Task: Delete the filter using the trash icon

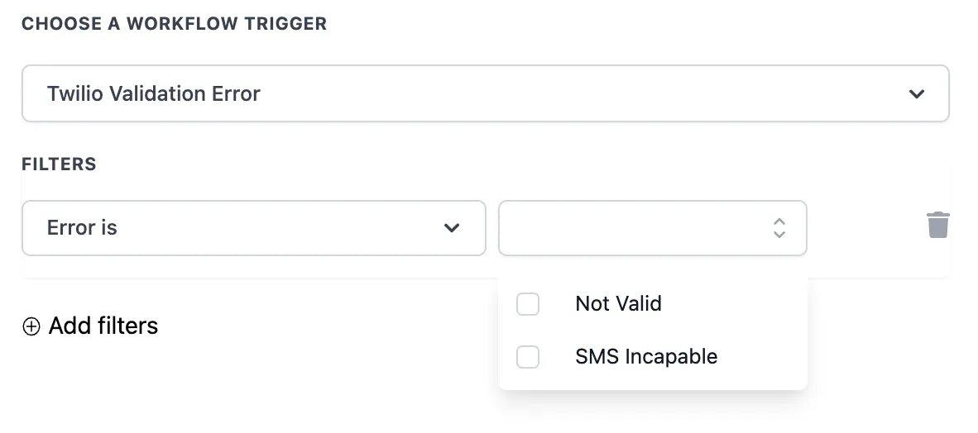Action: click(x=937, y=225)
